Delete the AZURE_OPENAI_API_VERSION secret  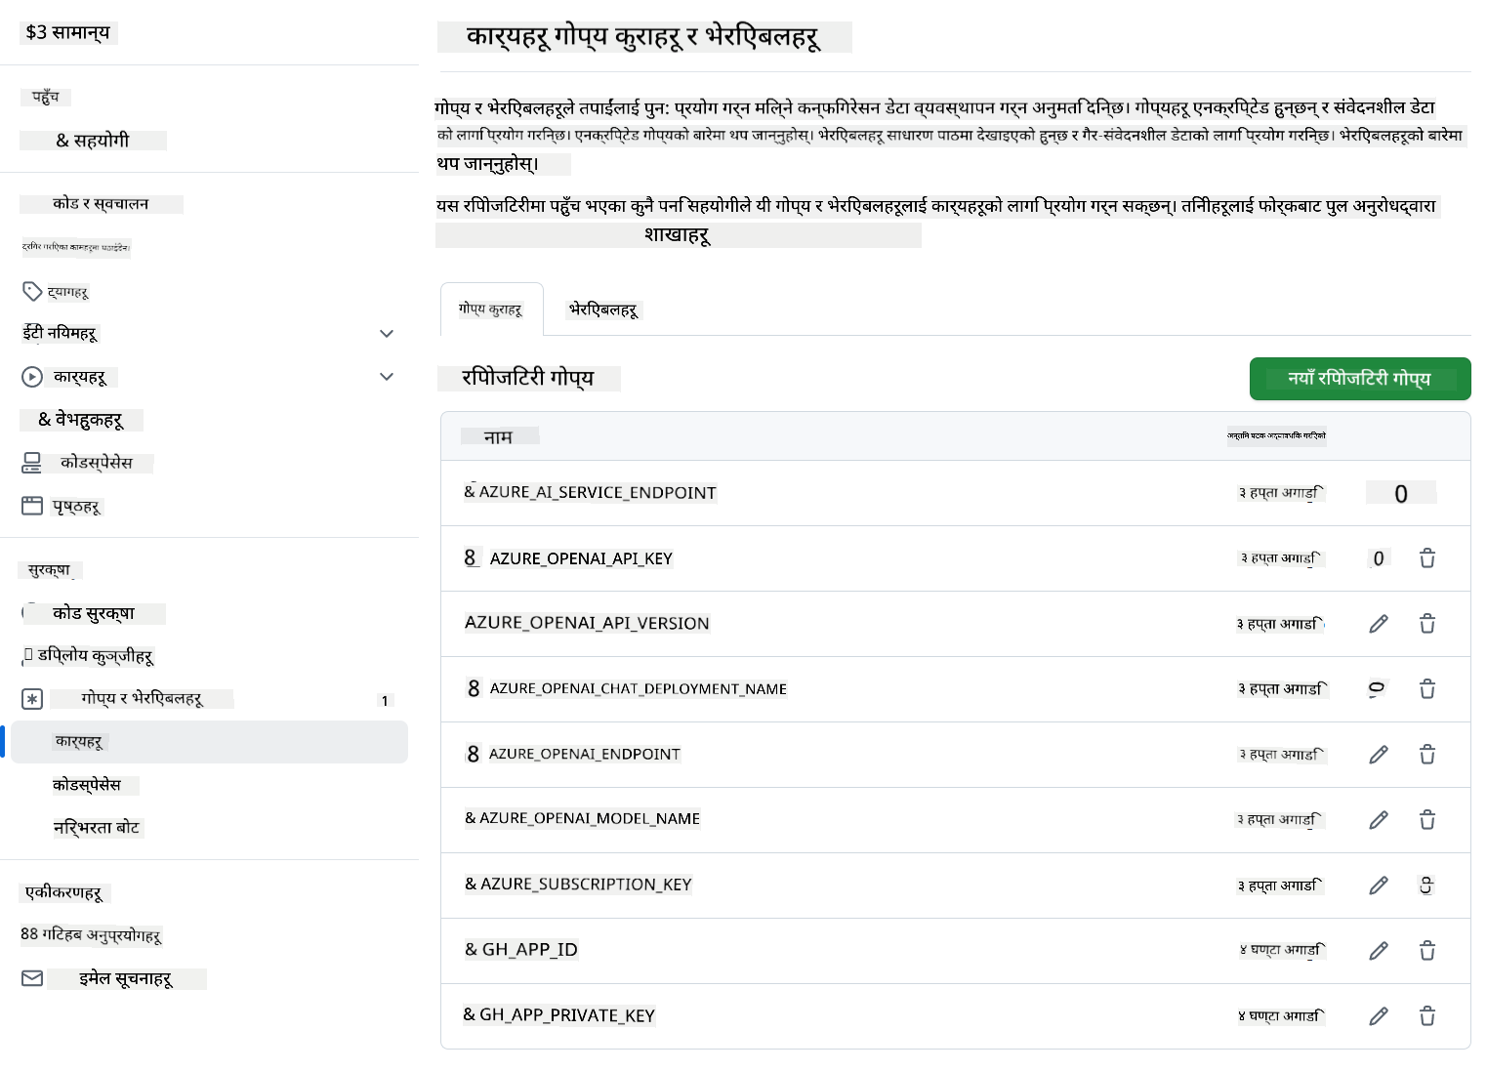point(1427,624)
